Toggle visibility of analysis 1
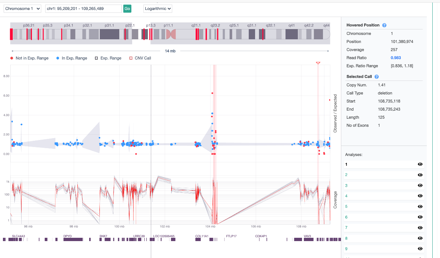This screenshot has height=258, width=440. point(420,164)
